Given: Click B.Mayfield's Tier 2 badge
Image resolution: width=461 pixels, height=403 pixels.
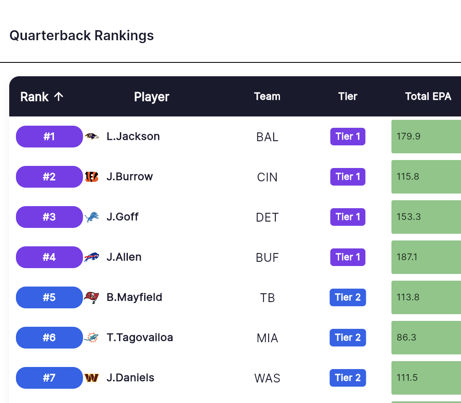Looking at the screenshot, I should 347,297.
